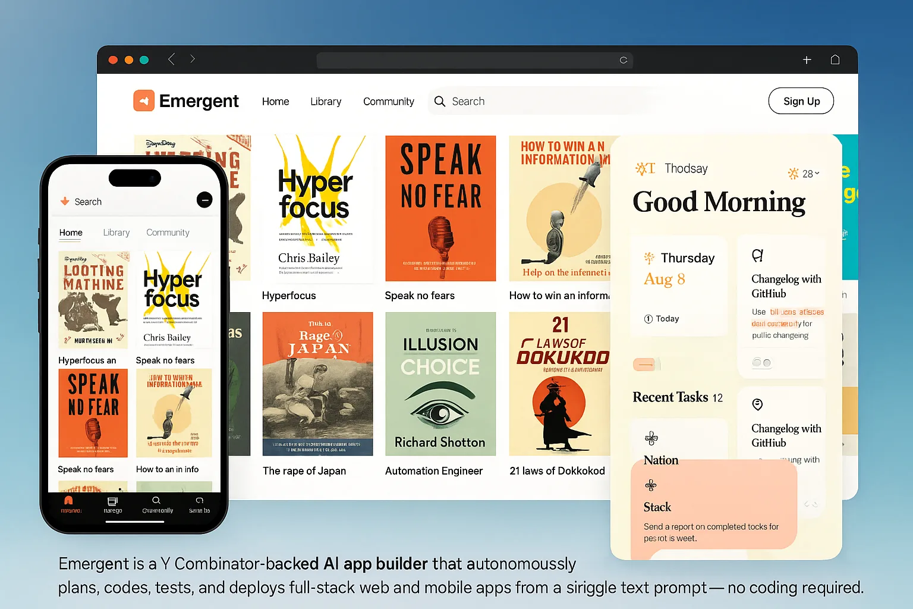
Task: Click the browser address bar
Action: pos(474,60)
